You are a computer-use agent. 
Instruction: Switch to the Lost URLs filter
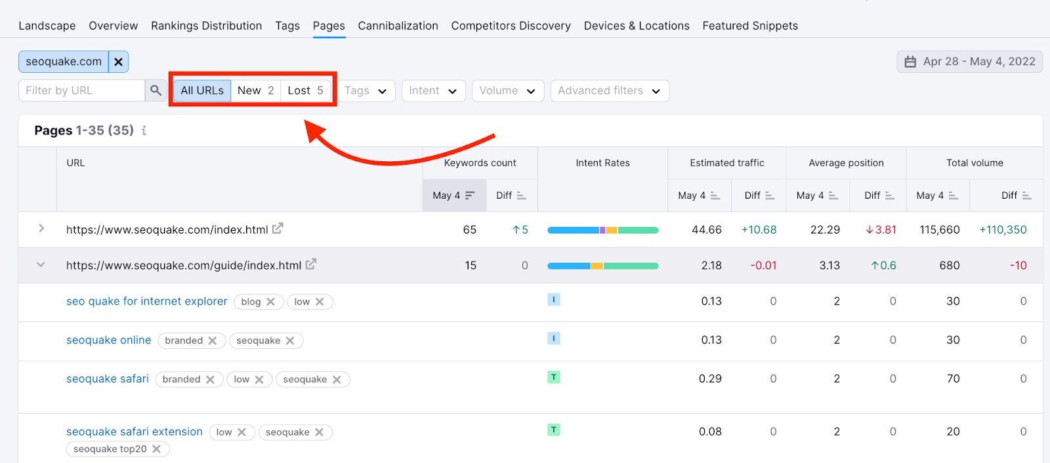(x=305, y=91)
